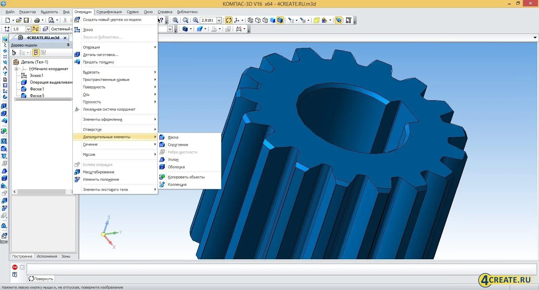Expand the Отверстие submenu
This screenshot has height=290, width=539.
coord(116,129)
